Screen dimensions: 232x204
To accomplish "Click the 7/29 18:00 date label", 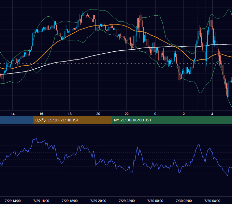I will 70,201.
